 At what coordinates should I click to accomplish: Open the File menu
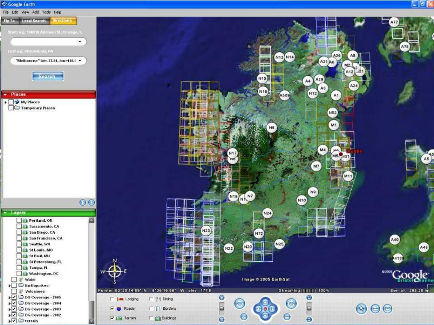point(6,12)
